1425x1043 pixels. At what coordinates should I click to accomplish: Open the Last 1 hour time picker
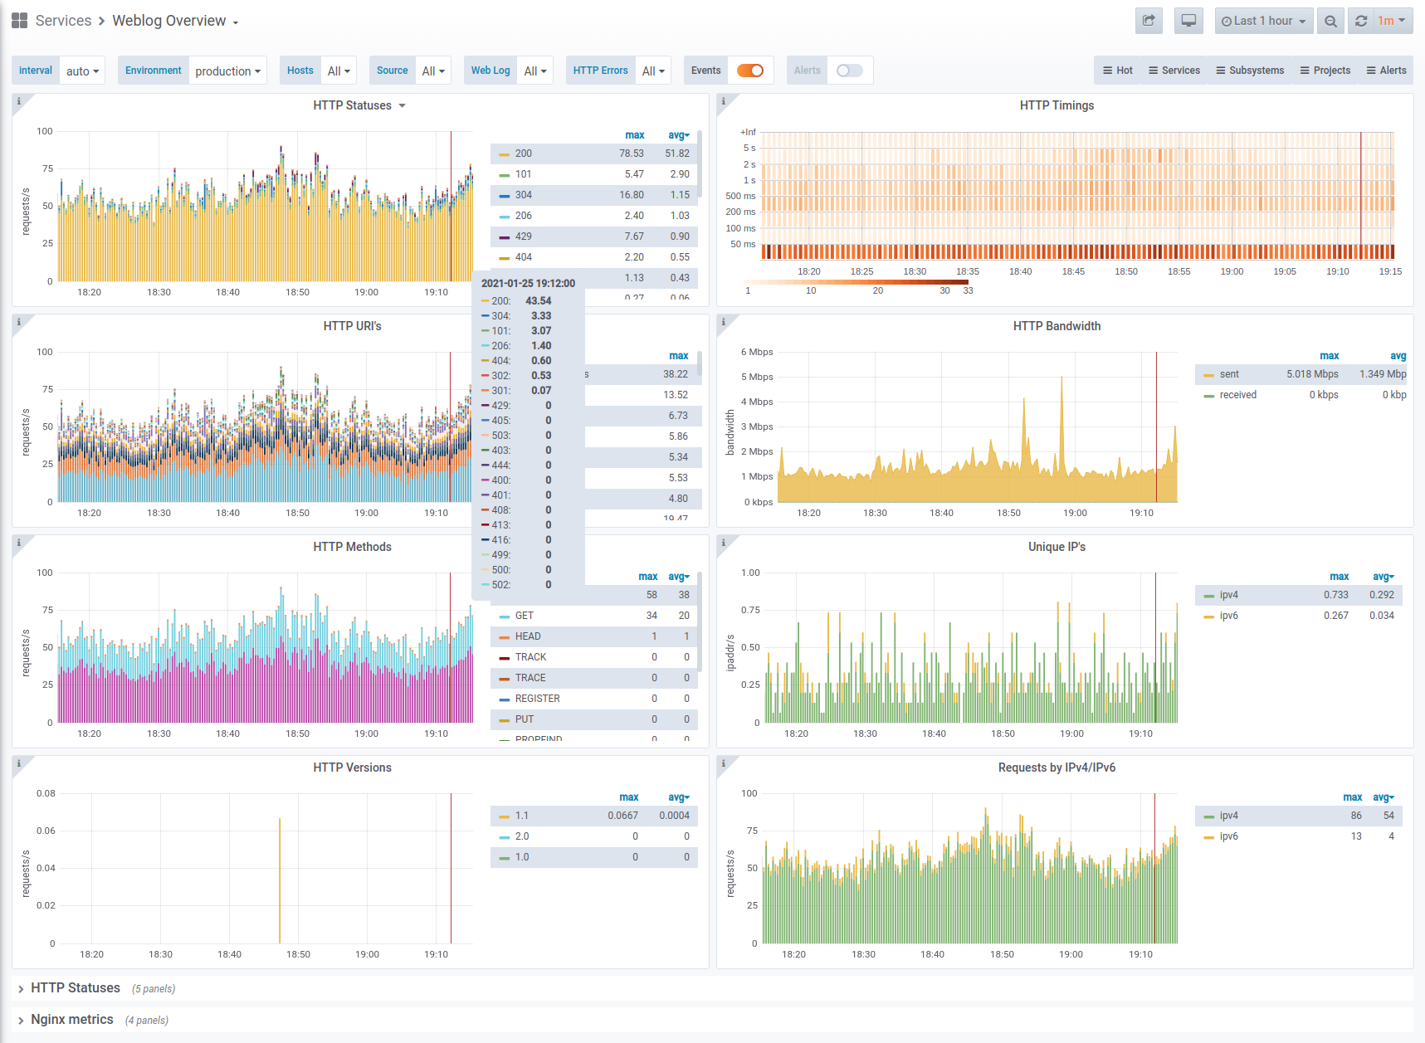tap(1263, 21)
